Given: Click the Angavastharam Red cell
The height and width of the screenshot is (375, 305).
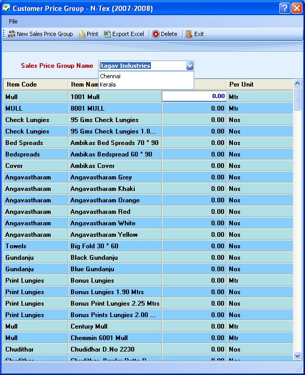Looking at the screenshot, I should [x=115, y=212].
